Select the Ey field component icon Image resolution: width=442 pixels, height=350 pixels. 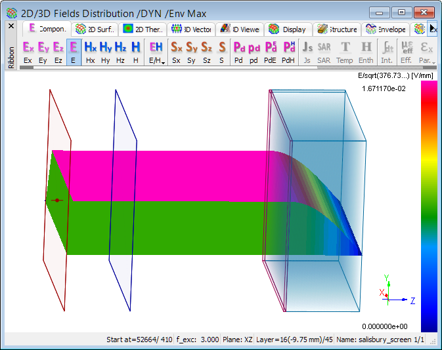tap(43, 52)
